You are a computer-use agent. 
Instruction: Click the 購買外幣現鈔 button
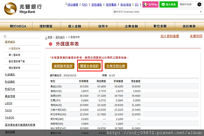click(89, 66)
